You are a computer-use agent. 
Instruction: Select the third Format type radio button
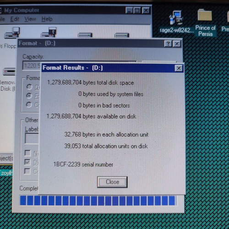coord(29,105)
